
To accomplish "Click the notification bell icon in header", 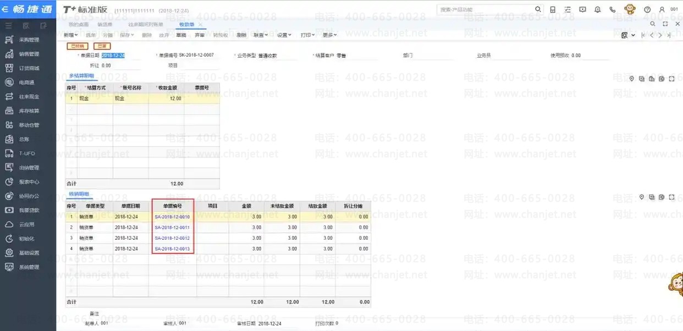I will [x=597, y=9].
